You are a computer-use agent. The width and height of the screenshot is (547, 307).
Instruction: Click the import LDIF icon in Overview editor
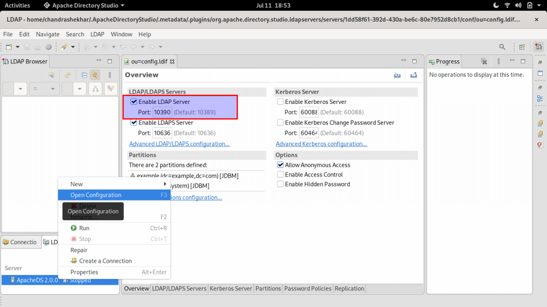click(x=397, y=75)
